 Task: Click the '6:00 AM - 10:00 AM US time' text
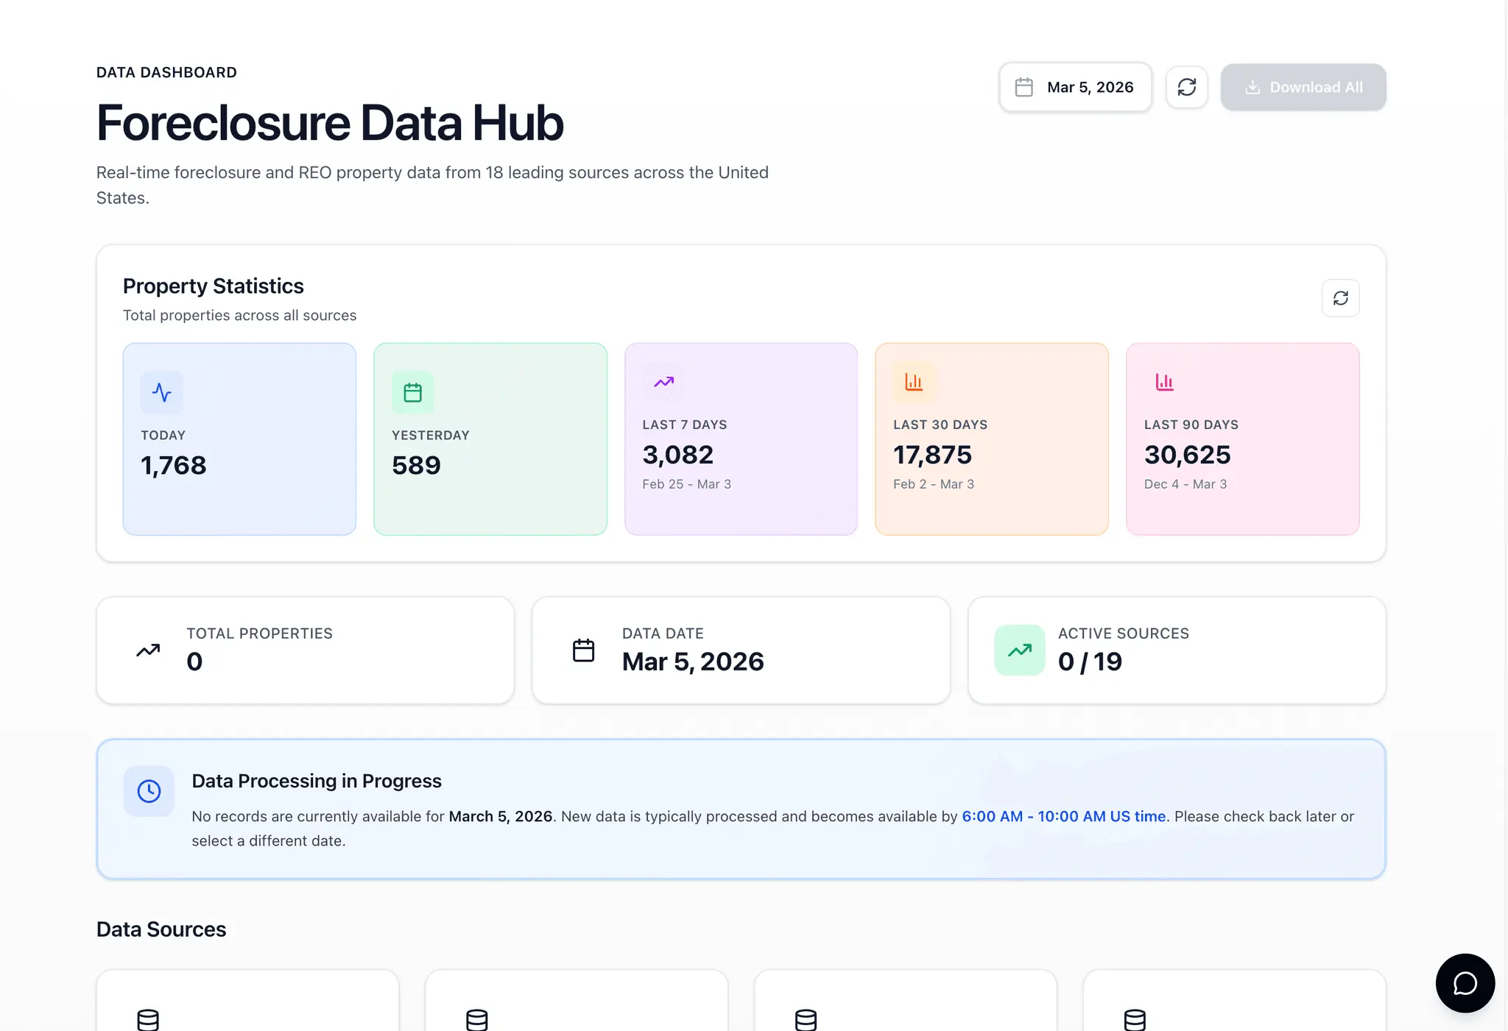[x=1064, y=816]
